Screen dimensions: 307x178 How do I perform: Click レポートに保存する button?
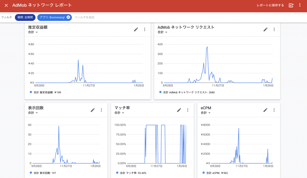coord(270,5)
